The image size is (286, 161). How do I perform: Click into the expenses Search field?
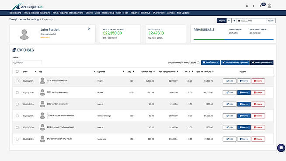point(27,63)
